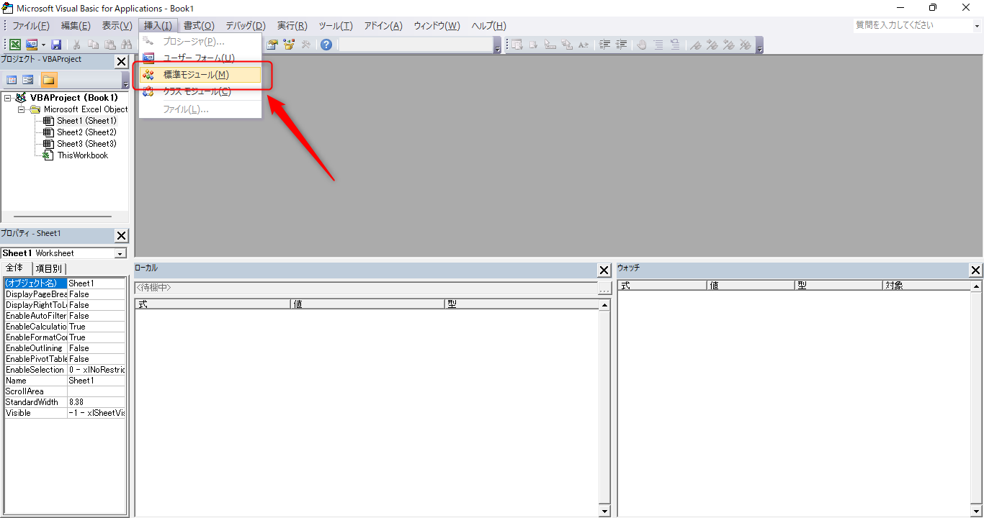Click the Indent icon in Edit toolbar
Screen dimensions: 984x518
(605, 45)
